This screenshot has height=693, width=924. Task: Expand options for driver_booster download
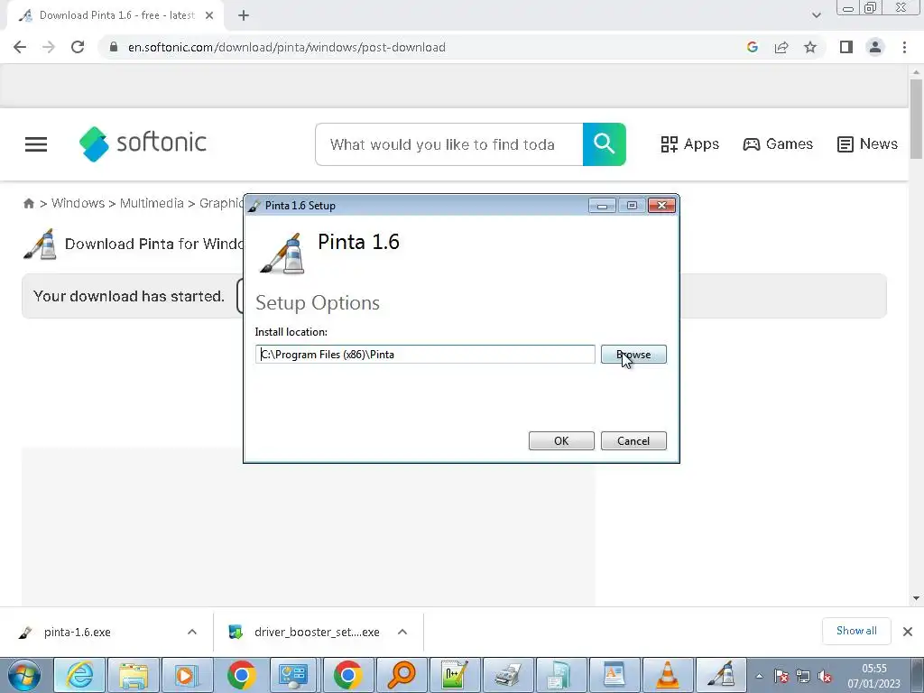(x=402, y=632)
